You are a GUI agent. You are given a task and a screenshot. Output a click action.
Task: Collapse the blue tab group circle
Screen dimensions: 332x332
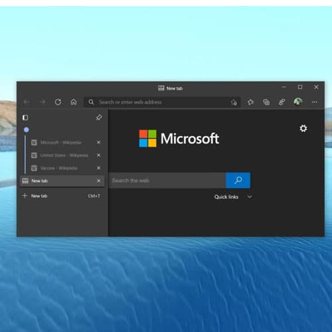click(26, 129)
